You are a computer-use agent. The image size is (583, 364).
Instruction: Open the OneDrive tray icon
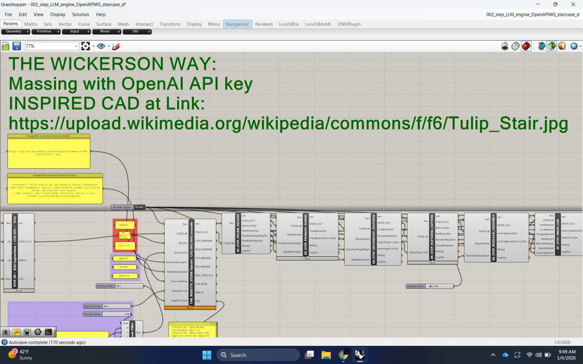tap(505, 355)
